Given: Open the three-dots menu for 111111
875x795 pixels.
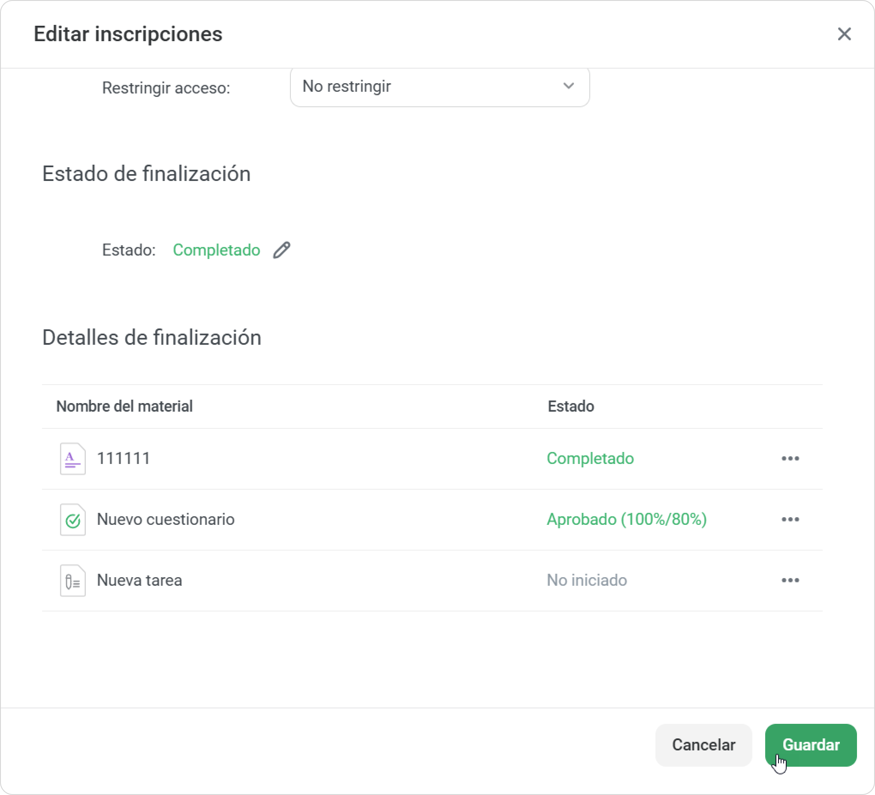Looking at the screenshot, I should pyautogui.click(x=790, y=458).
